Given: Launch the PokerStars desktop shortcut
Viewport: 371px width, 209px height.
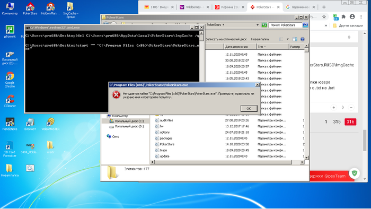Looking at the screenshot, I should [30, 9].
